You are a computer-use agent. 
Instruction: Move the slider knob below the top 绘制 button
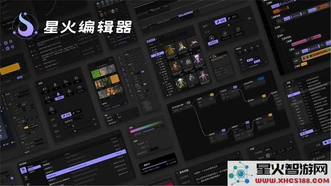coord(229,25)
